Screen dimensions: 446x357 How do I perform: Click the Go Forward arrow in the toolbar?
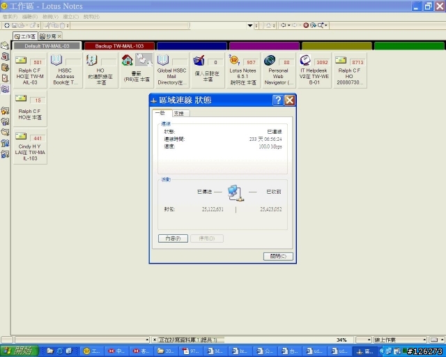point(295,25)
